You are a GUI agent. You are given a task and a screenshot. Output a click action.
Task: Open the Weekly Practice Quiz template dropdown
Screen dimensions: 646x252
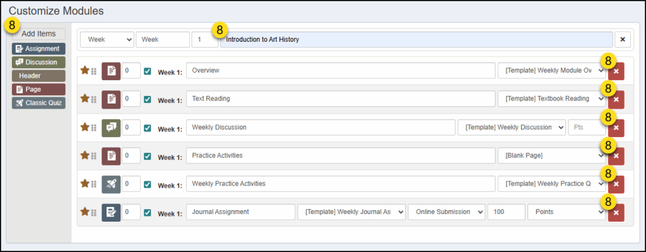[x=551, y=184]
